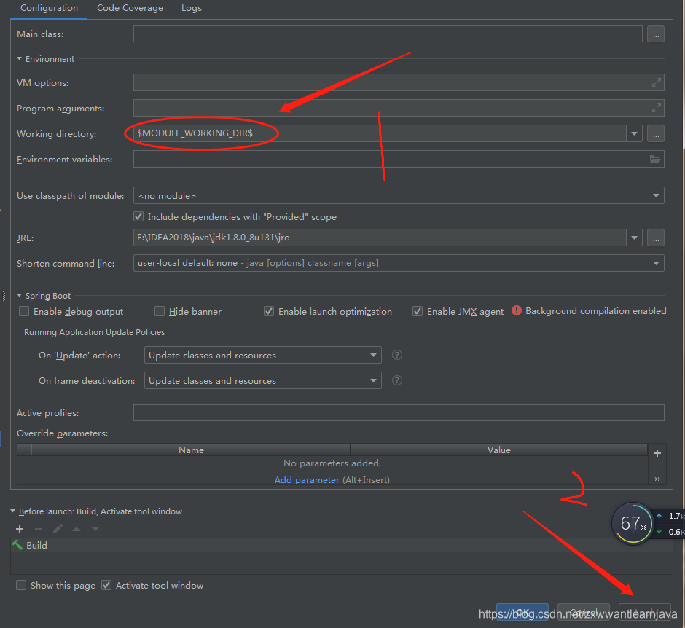
Task: Toggle Enable JMX agent checkbox
Action: [x=418, y=311]
